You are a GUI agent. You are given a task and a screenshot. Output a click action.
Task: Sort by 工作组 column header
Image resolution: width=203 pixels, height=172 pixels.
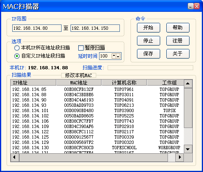click(165, 83)
